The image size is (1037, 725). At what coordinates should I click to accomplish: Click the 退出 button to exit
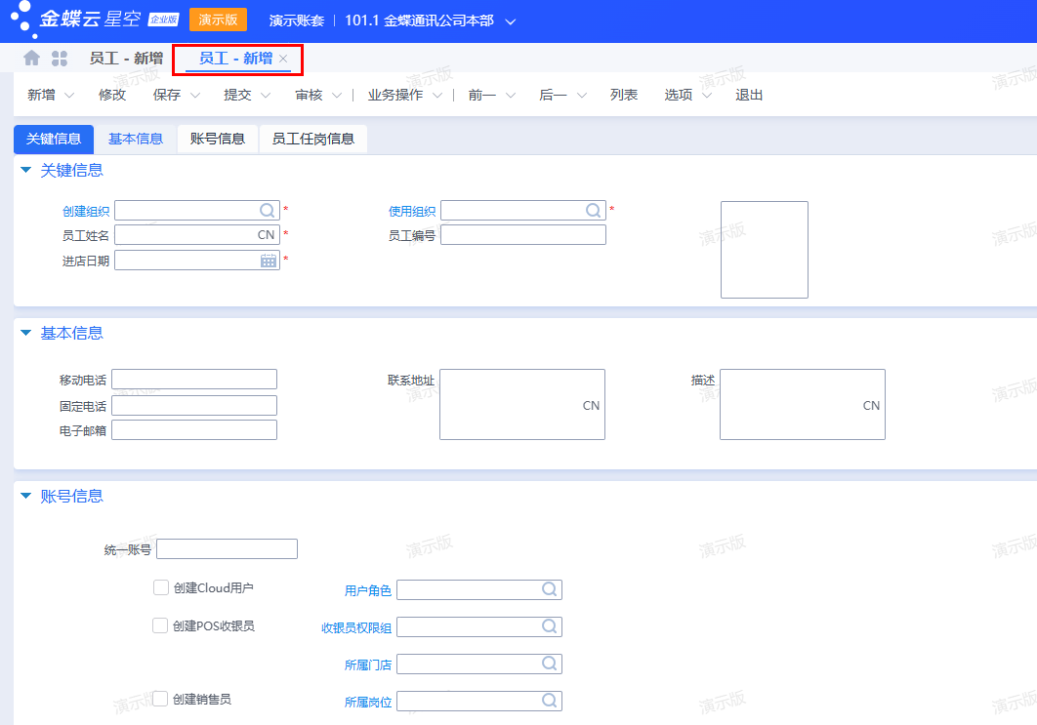click(x=749, y=95)
